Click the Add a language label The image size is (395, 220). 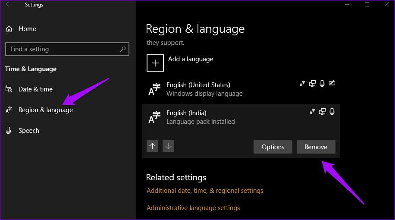[x=191, y=59]
